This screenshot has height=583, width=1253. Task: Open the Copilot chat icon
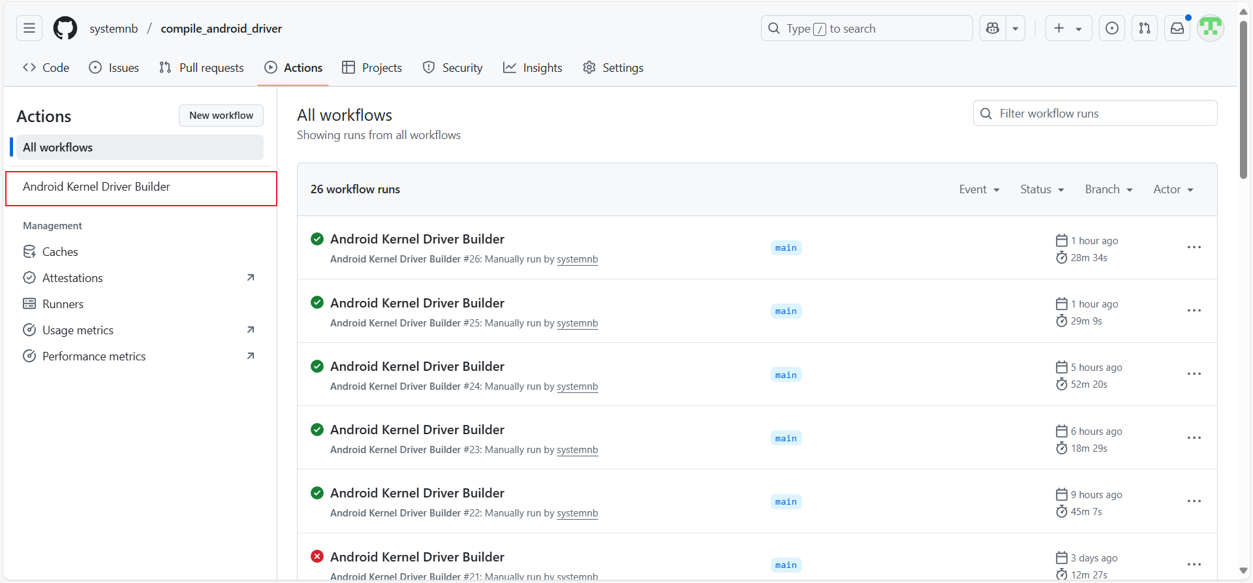(x=993, y=28)
